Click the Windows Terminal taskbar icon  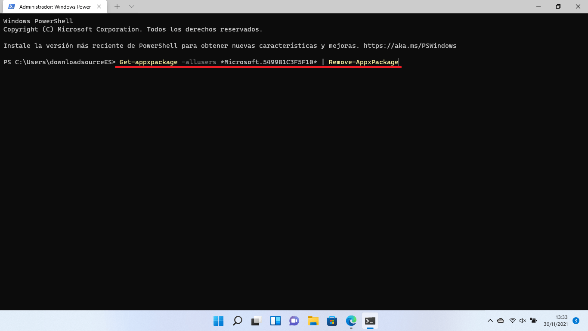[x=370, y=321]
